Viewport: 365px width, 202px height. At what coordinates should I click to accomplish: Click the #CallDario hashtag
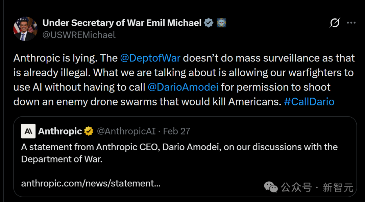(309, 102)
